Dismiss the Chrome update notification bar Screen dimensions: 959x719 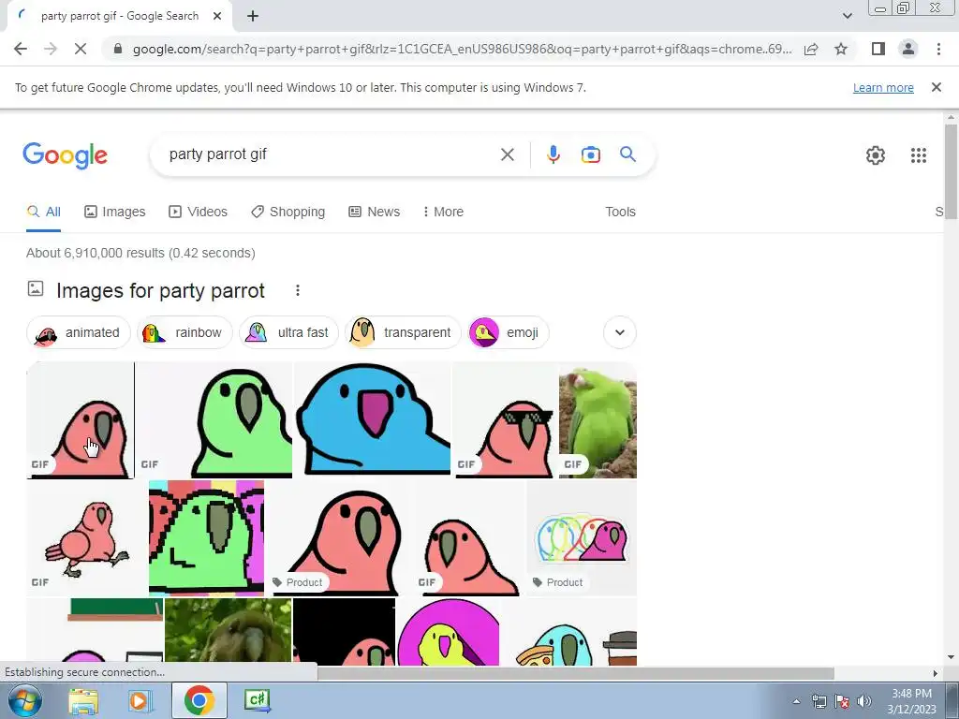[936, 87]
